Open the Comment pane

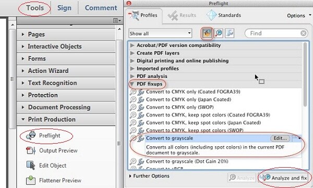(x=101, y=8)
